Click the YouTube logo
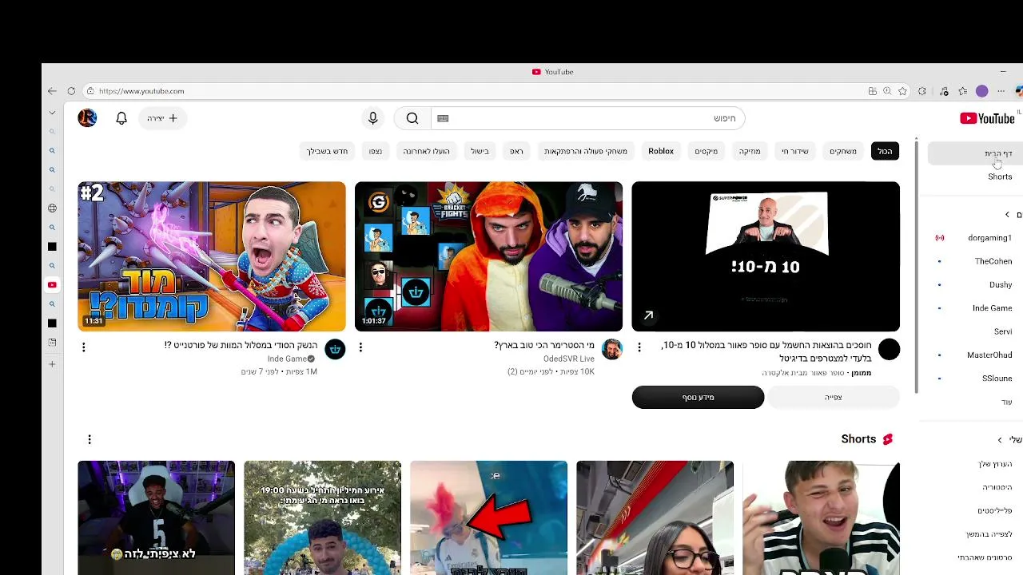 point(987,118)
